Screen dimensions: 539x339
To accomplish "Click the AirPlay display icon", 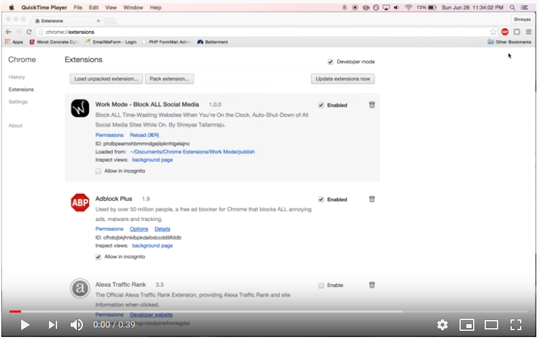I will (386, 7).
